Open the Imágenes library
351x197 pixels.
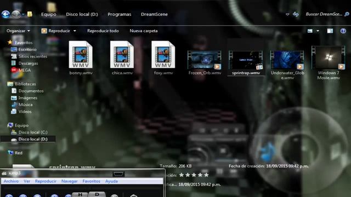[x=28, y=98]
